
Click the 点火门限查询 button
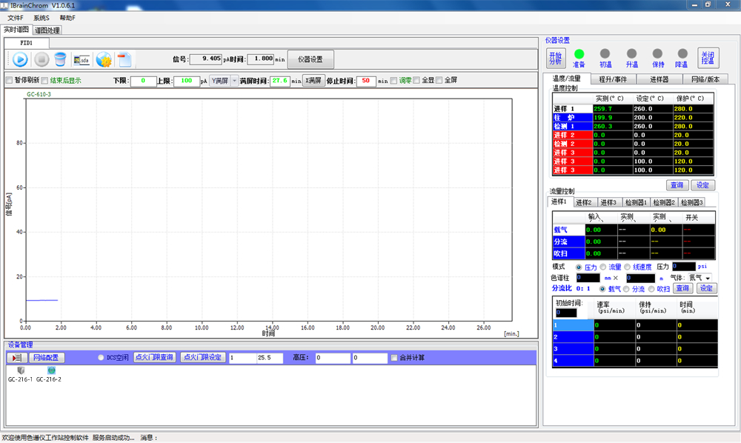(154, 358)
